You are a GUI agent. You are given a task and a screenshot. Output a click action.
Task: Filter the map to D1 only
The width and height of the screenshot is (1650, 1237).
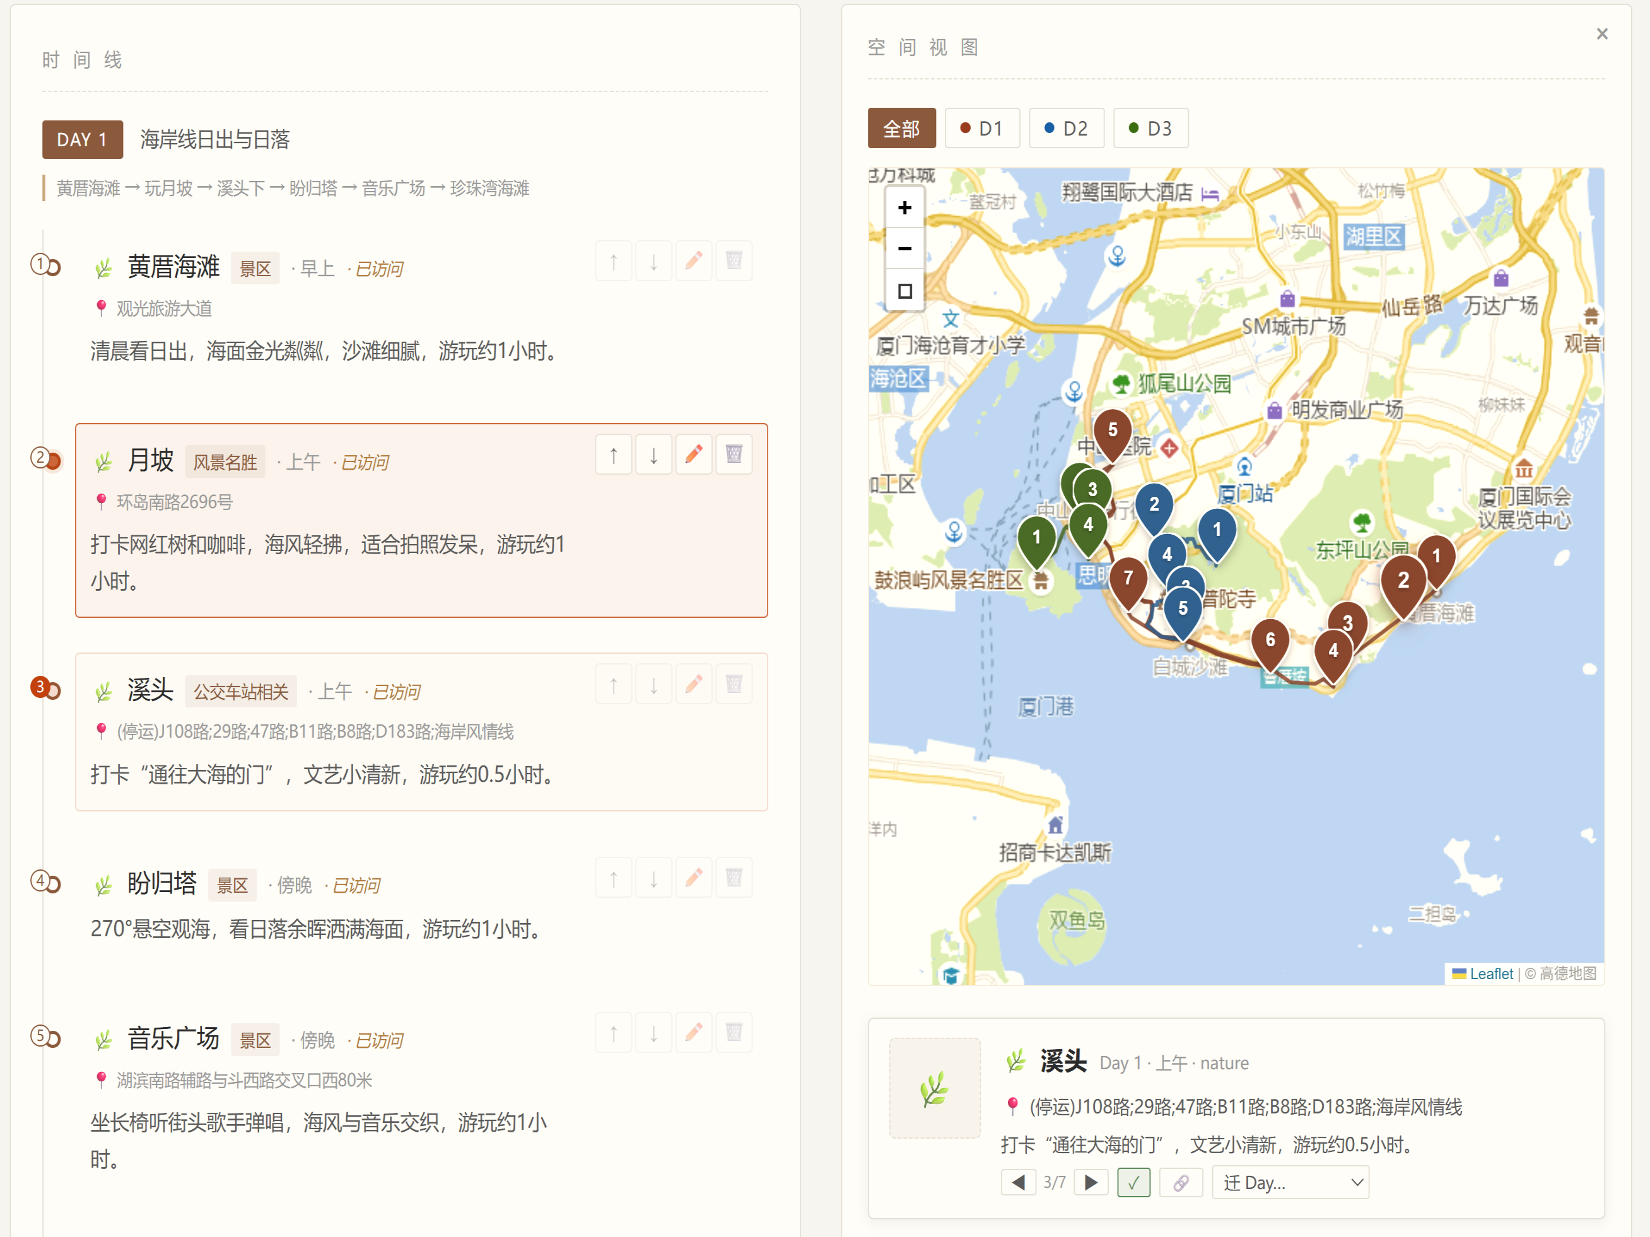pos(983,128)
